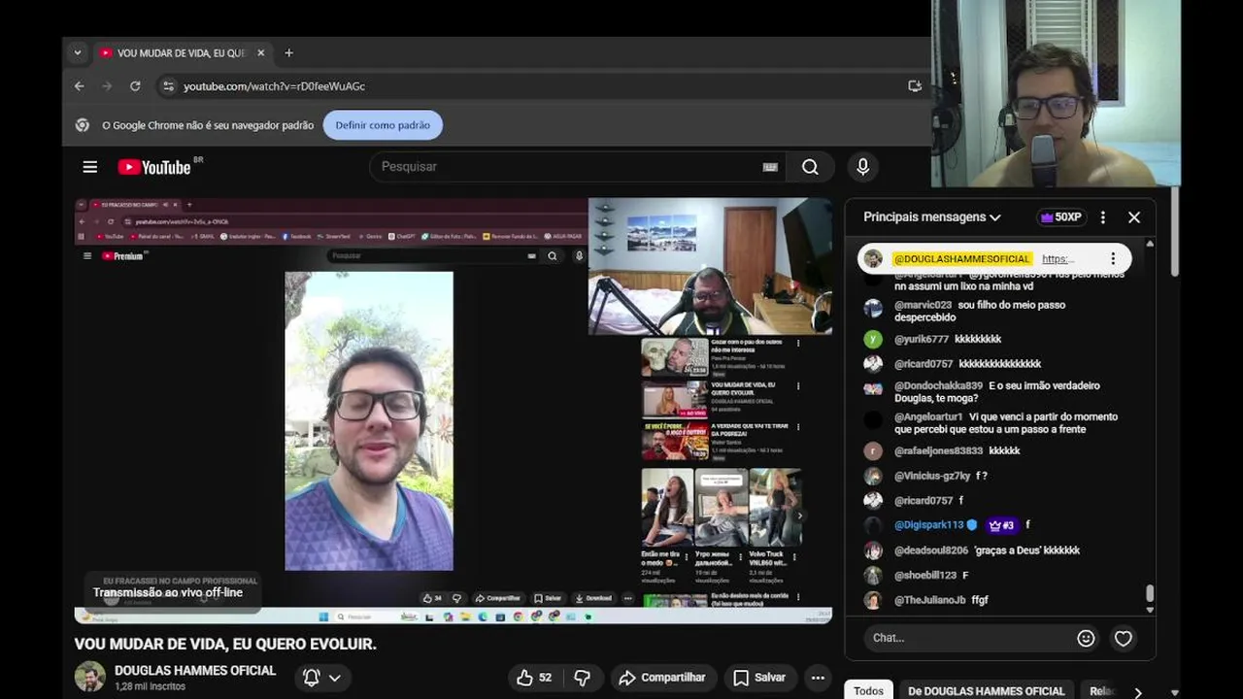Click the install app icon in address bar
The height and width of the screenshot is (699, 1243).
[914, 86]
